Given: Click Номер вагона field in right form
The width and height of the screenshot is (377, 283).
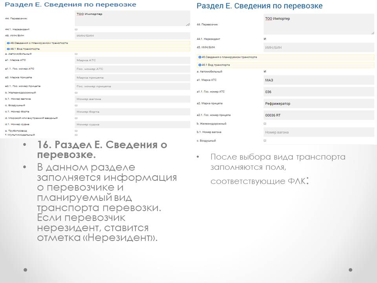Looking at the screenshot, I should pyautogui.click(x=319, y=132).
